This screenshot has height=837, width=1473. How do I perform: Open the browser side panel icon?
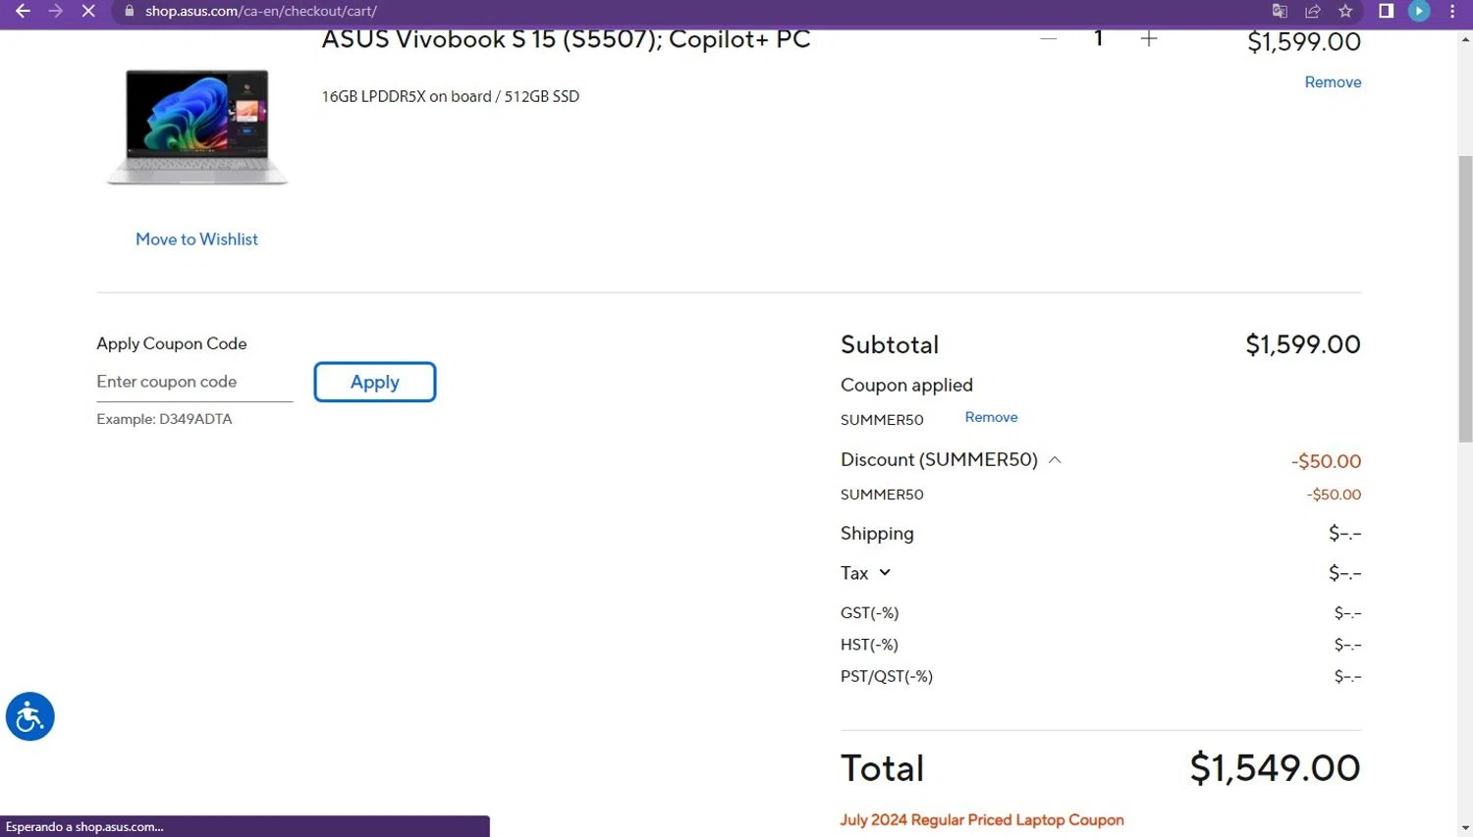(1387, 11)
